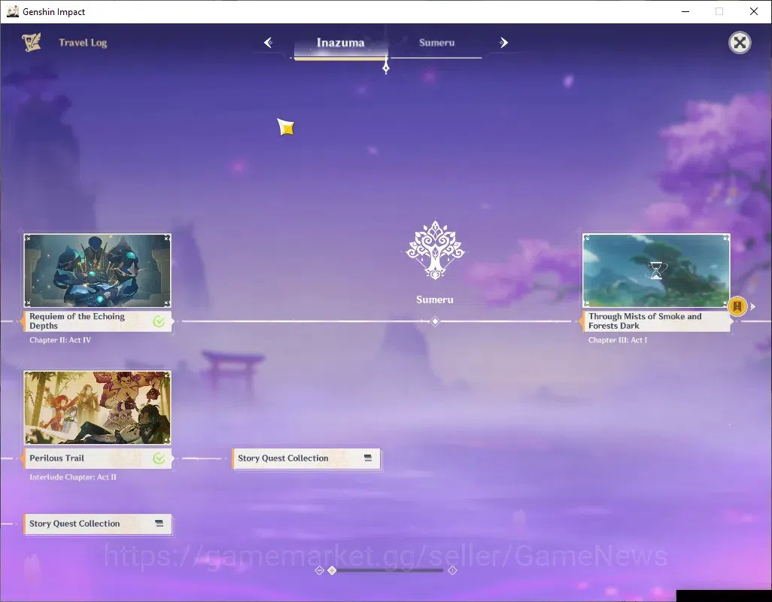
Task: Switch to the Sumeru tab
Action: 436,43
